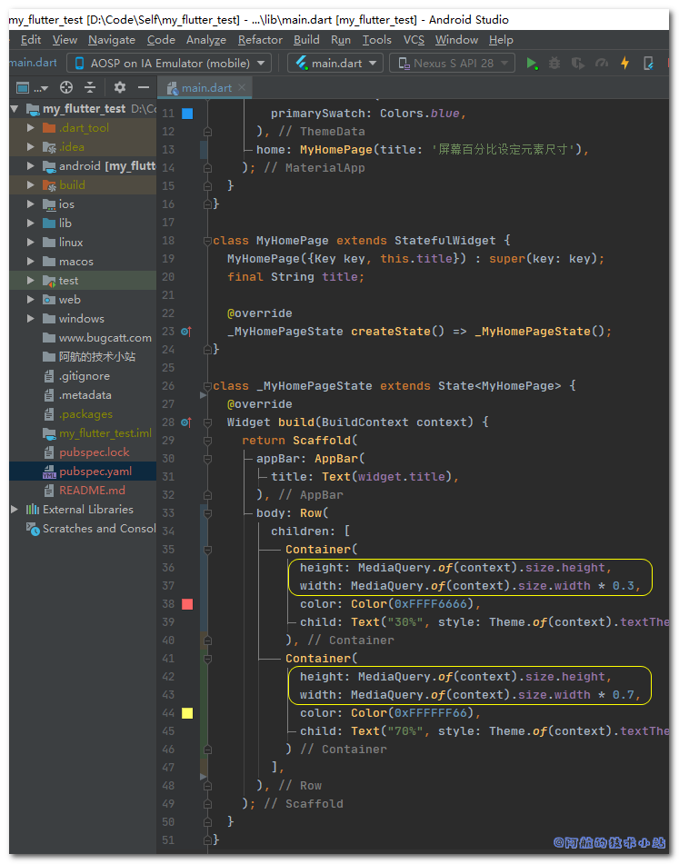Click the Collapse All icon in Project panel
Viewport: 679px width, 864px height.
[90, 87]
